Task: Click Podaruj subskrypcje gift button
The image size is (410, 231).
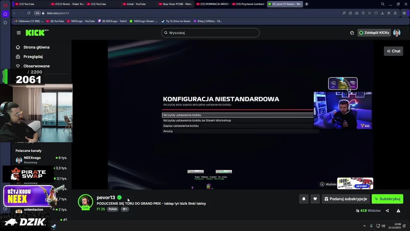Action: [x=346, y=199]
